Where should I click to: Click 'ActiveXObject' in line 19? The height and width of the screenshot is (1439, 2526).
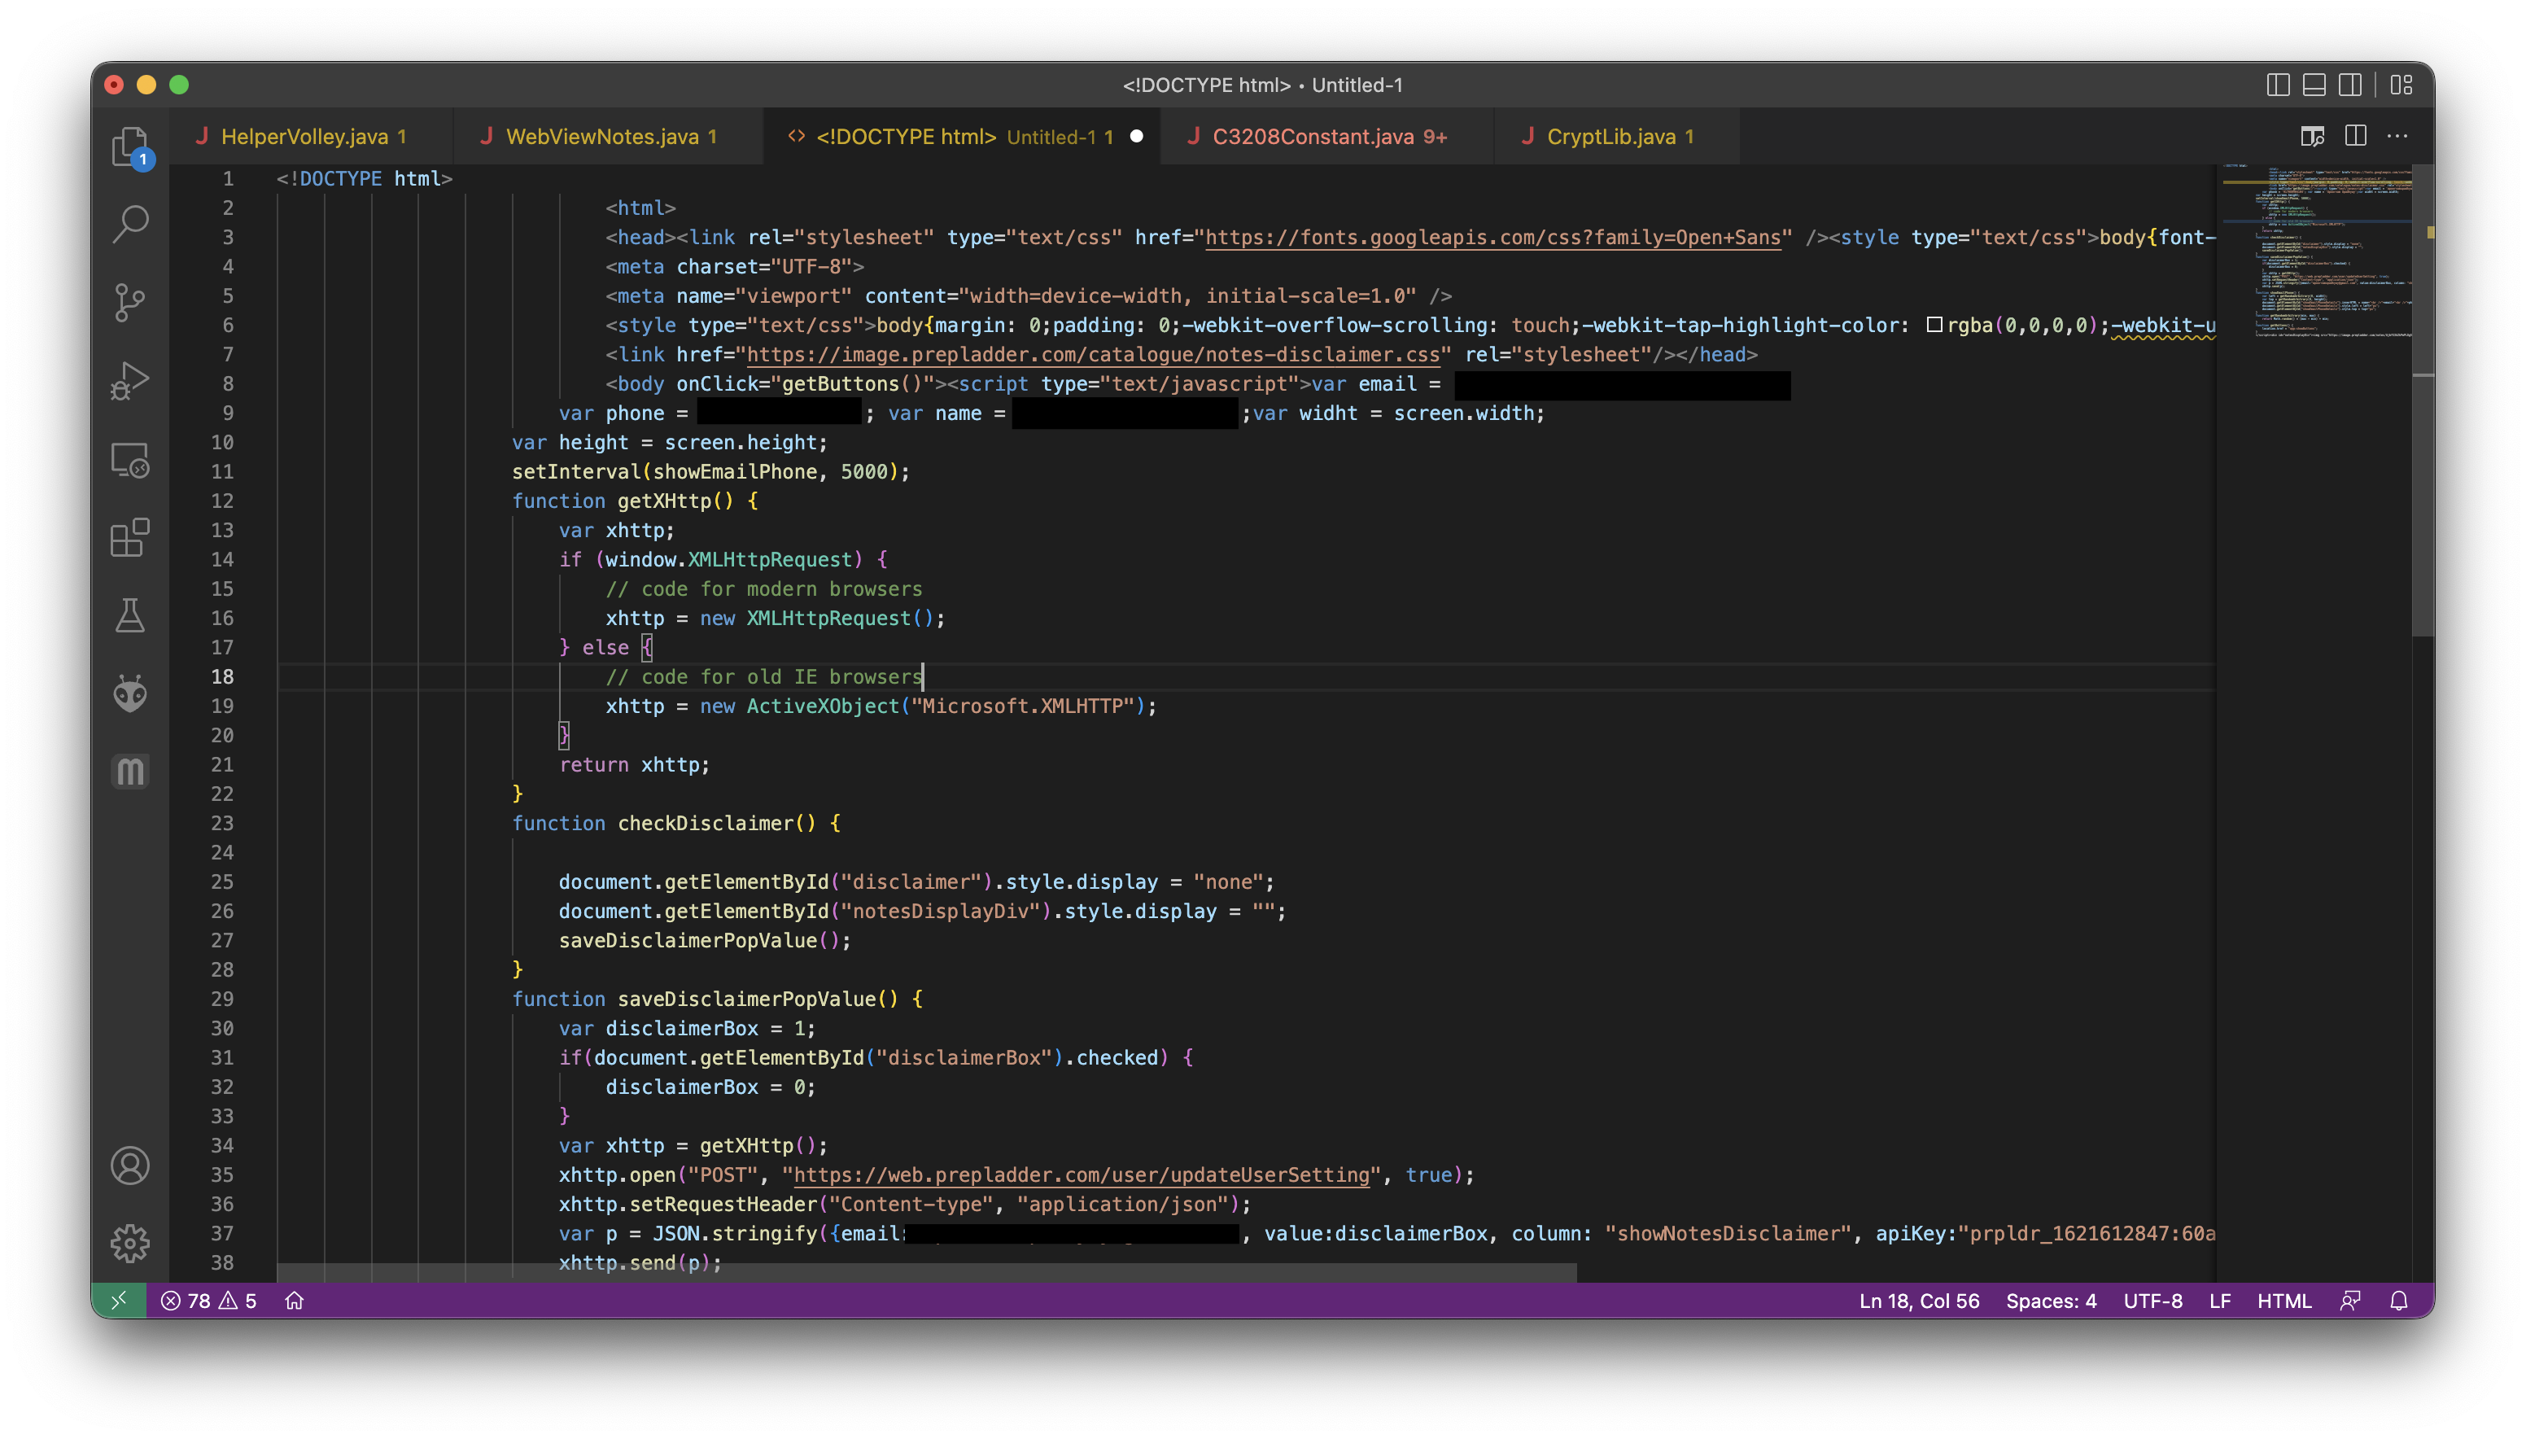point(823,706)
